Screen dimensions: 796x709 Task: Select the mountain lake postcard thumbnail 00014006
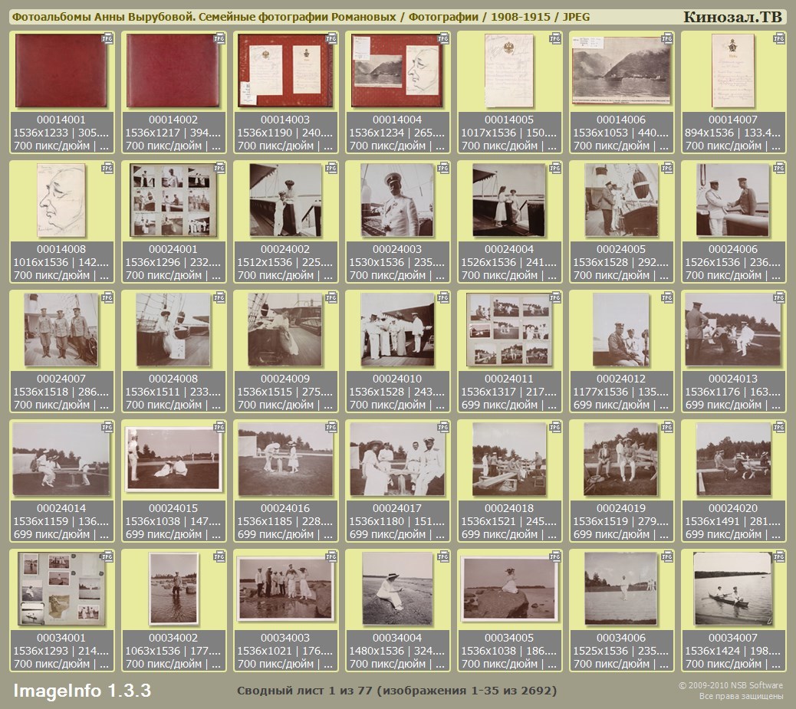point(621,71)
